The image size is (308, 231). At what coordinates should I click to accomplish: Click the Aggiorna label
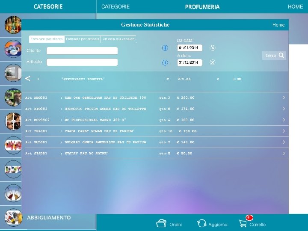pyautogui.click(x=218, y=225)
